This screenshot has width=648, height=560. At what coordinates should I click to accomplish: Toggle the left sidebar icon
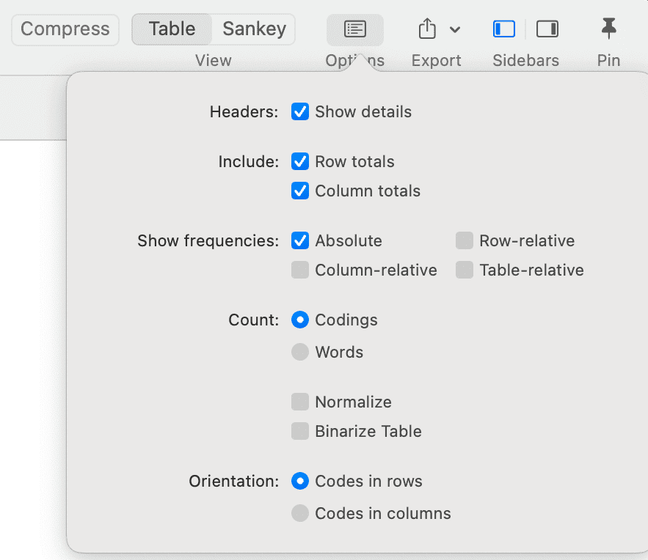pyautogui.click(x=503, y=29)
